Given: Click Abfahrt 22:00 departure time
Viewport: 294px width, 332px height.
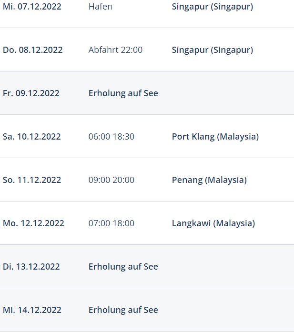Looking at the screenshot, I should (x=115, y=50).
